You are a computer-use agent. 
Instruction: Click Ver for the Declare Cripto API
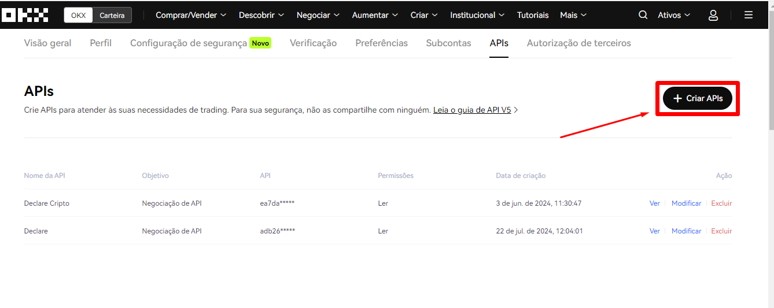(x=654, y=203)
